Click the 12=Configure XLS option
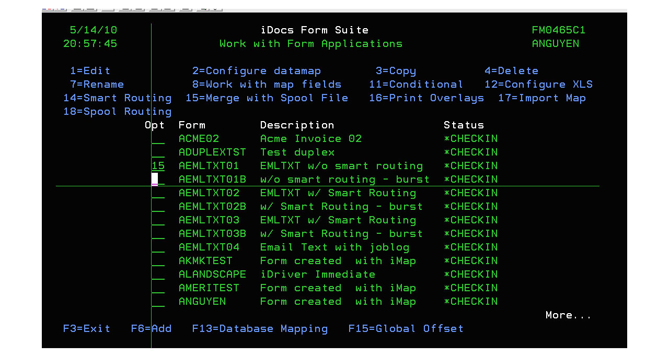 [538, 85]
